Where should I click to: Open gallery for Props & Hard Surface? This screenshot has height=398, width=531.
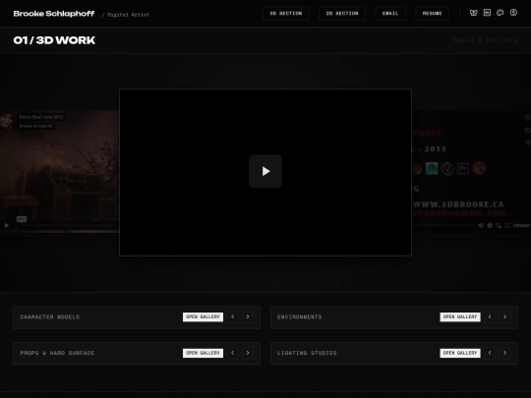pyautogui.click(x=203, y=353)
